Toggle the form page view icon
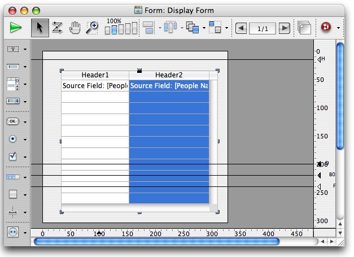This screenshot has height=257, width=354. click(304, 28)
